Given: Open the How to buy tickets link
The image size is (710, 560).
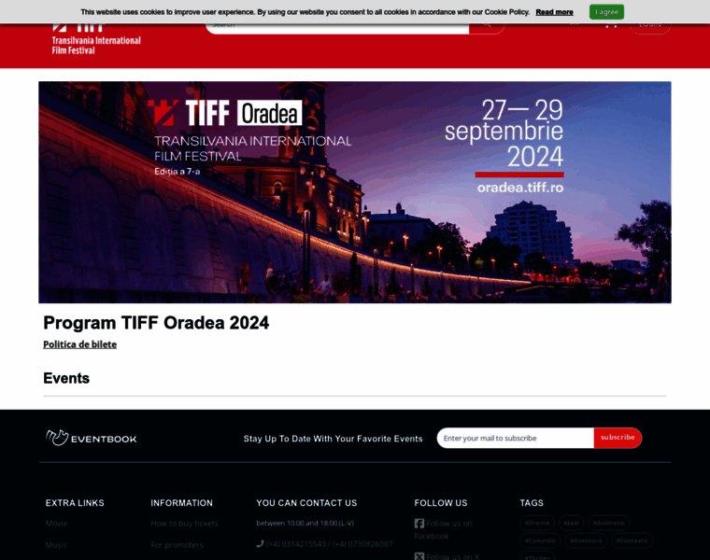Looking at the screenshot, I should click(184, 524).
